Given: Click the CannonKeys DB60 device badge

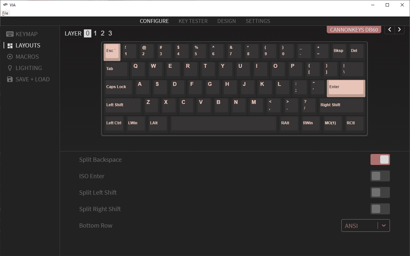Looking at the screenshot, I should click(x=354, y=30).
